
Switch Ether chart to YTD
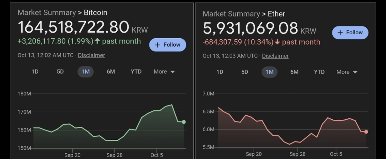[319, 72]
